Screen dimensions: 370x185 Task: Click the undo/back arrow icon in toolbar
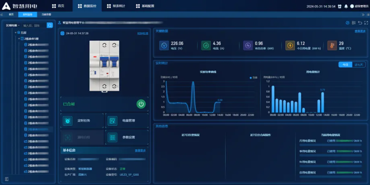point(360,23)
